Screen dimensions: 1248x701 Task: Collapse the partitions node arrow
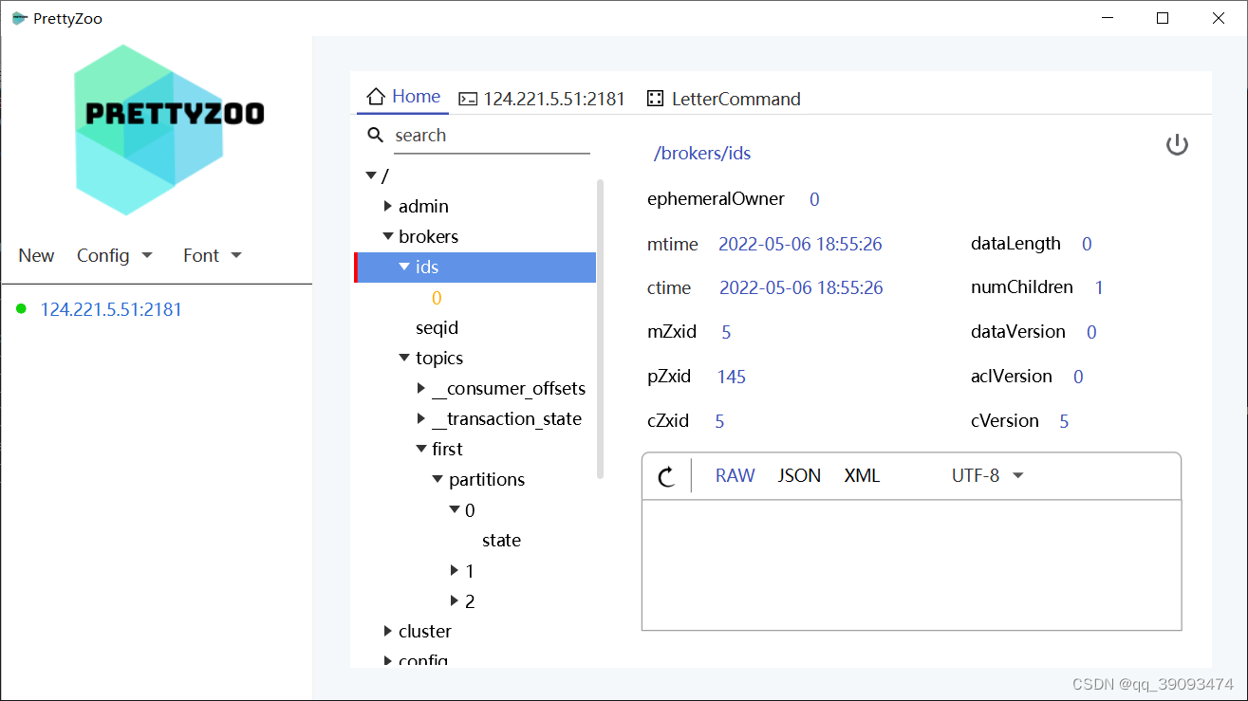438,479
